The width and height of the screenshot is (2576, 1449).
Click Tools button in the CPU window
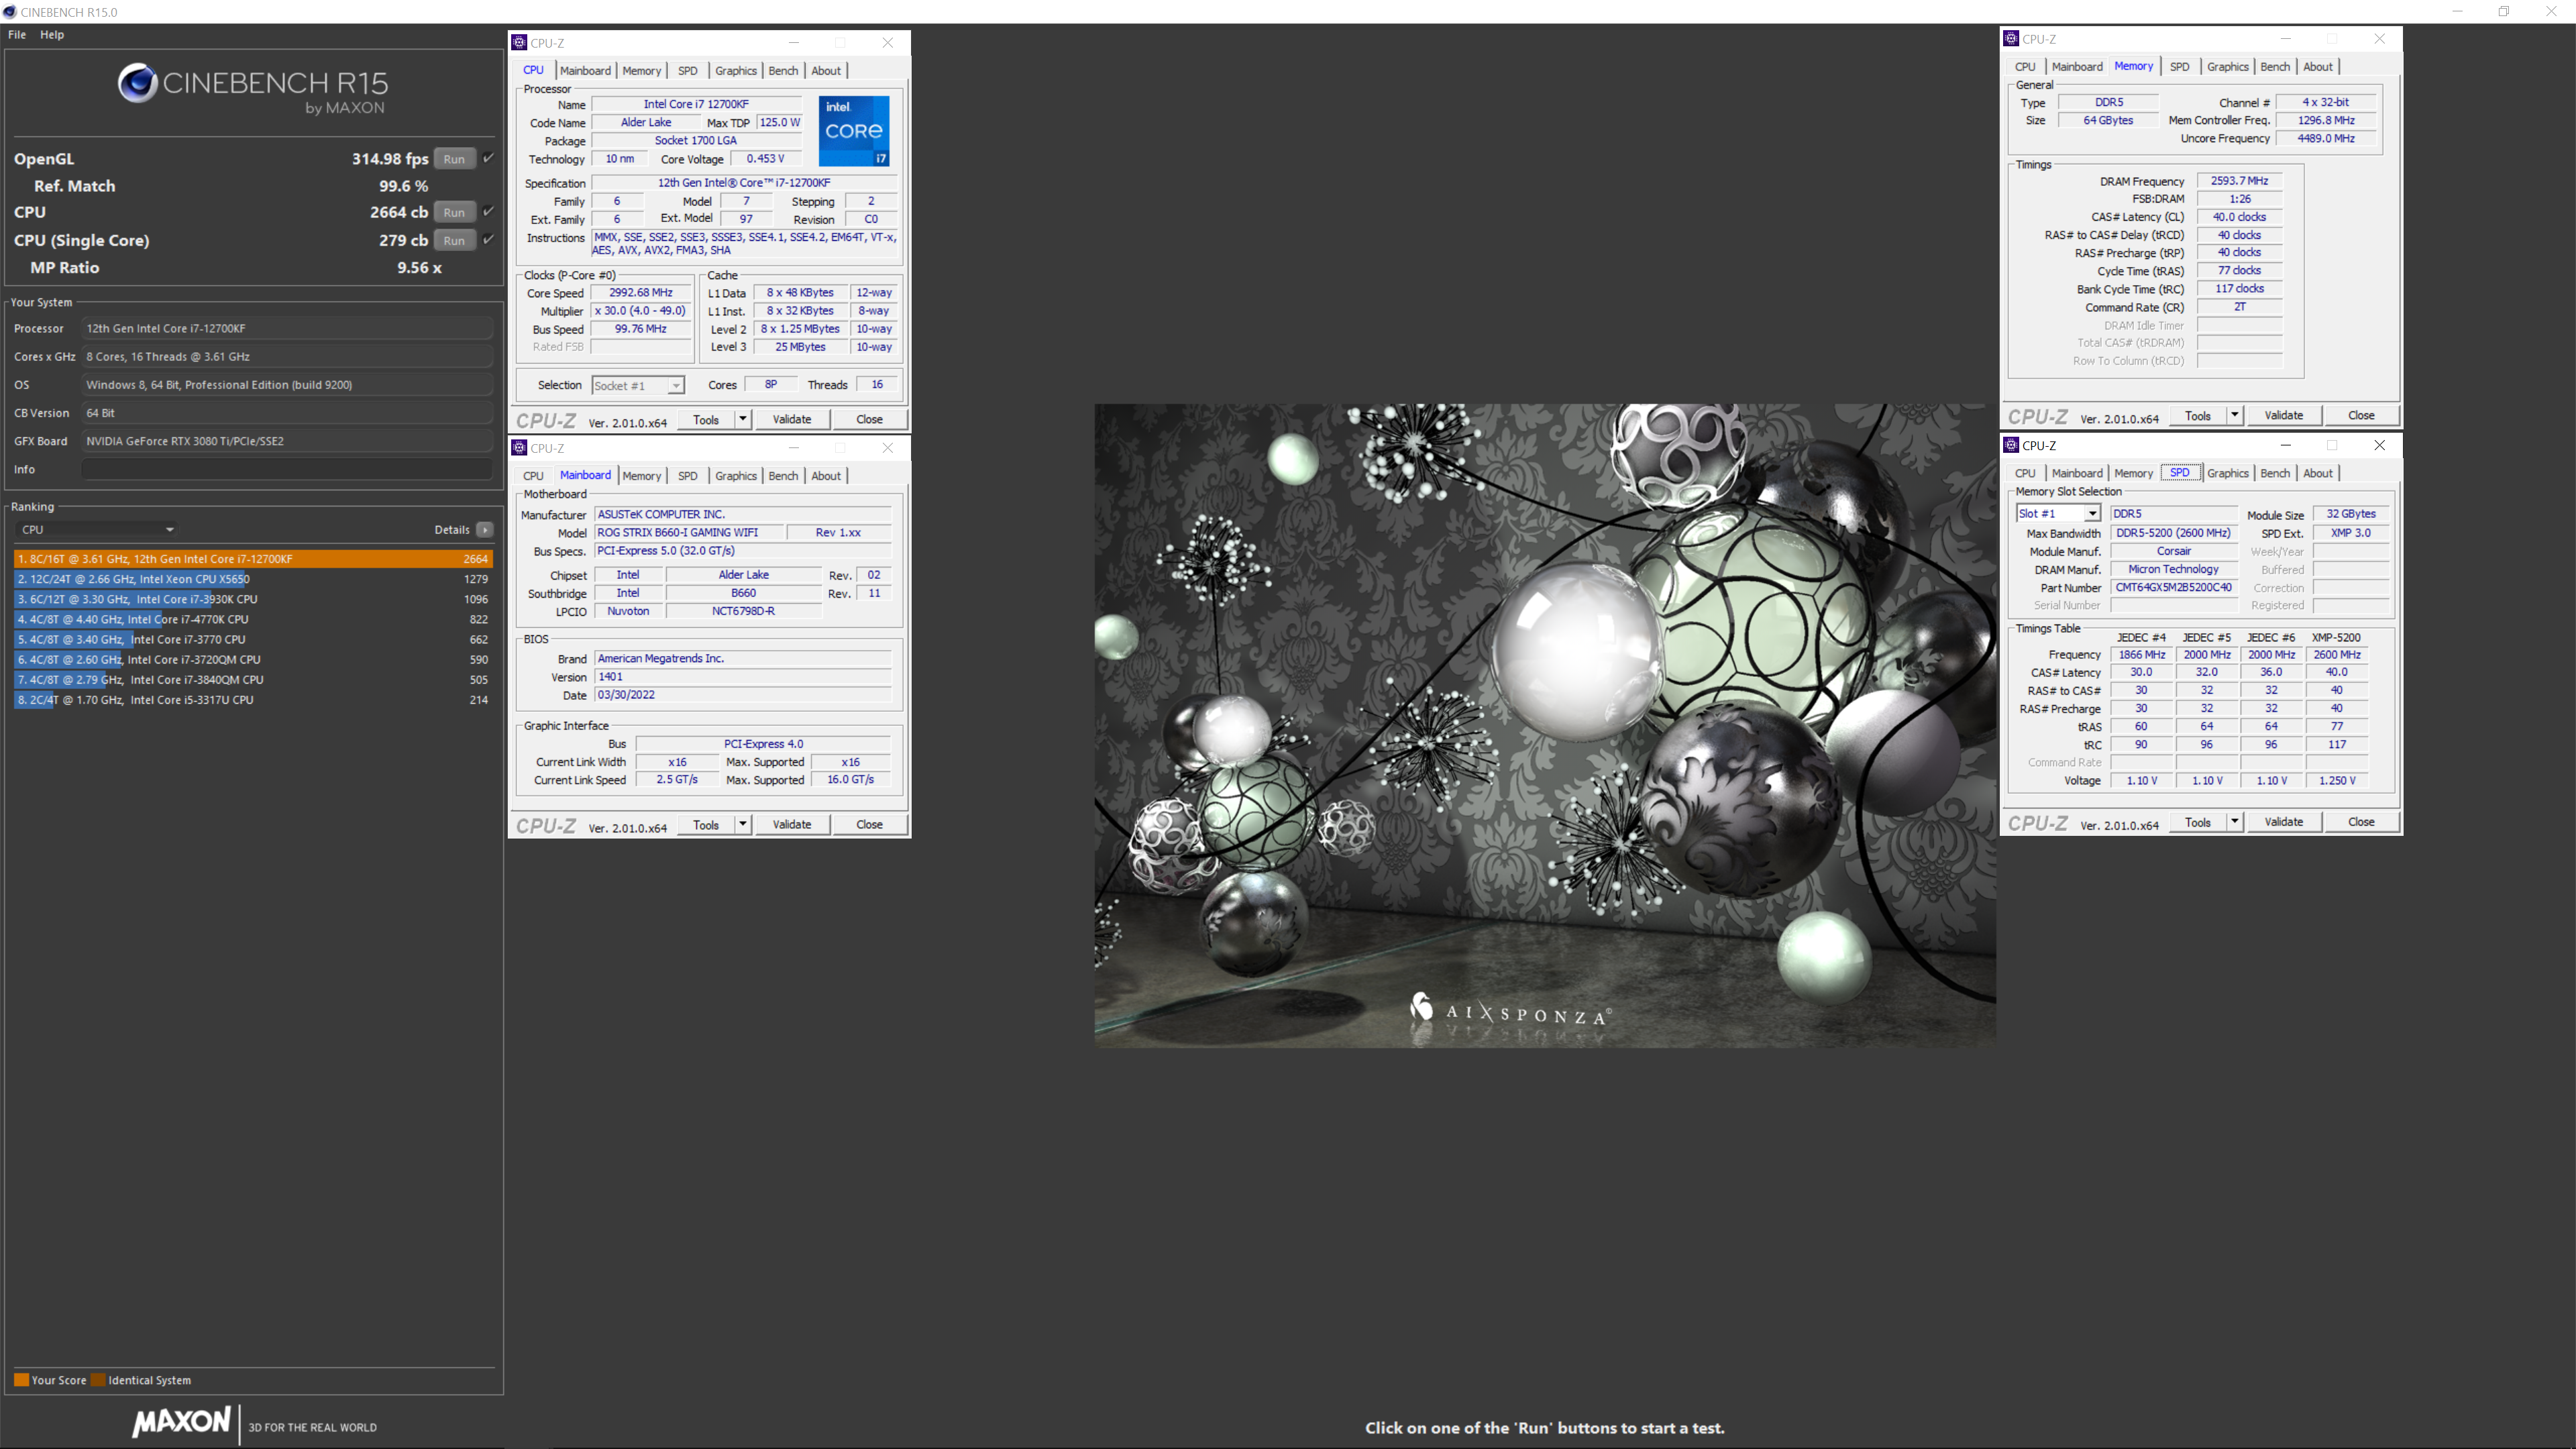click(706, 419)
